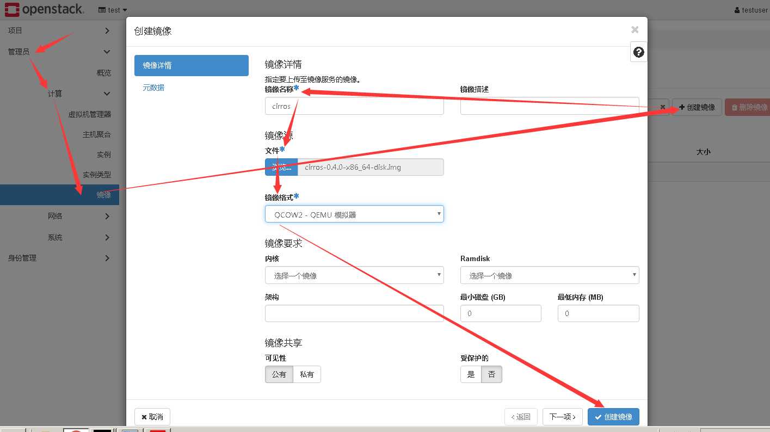The image size is (770, 432).
Task: Go to next step with 下一项
Action: [x=563, y=417]
